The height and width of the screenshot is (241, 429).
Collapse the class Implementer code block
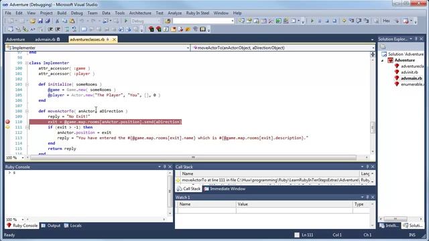click(27, 63)
